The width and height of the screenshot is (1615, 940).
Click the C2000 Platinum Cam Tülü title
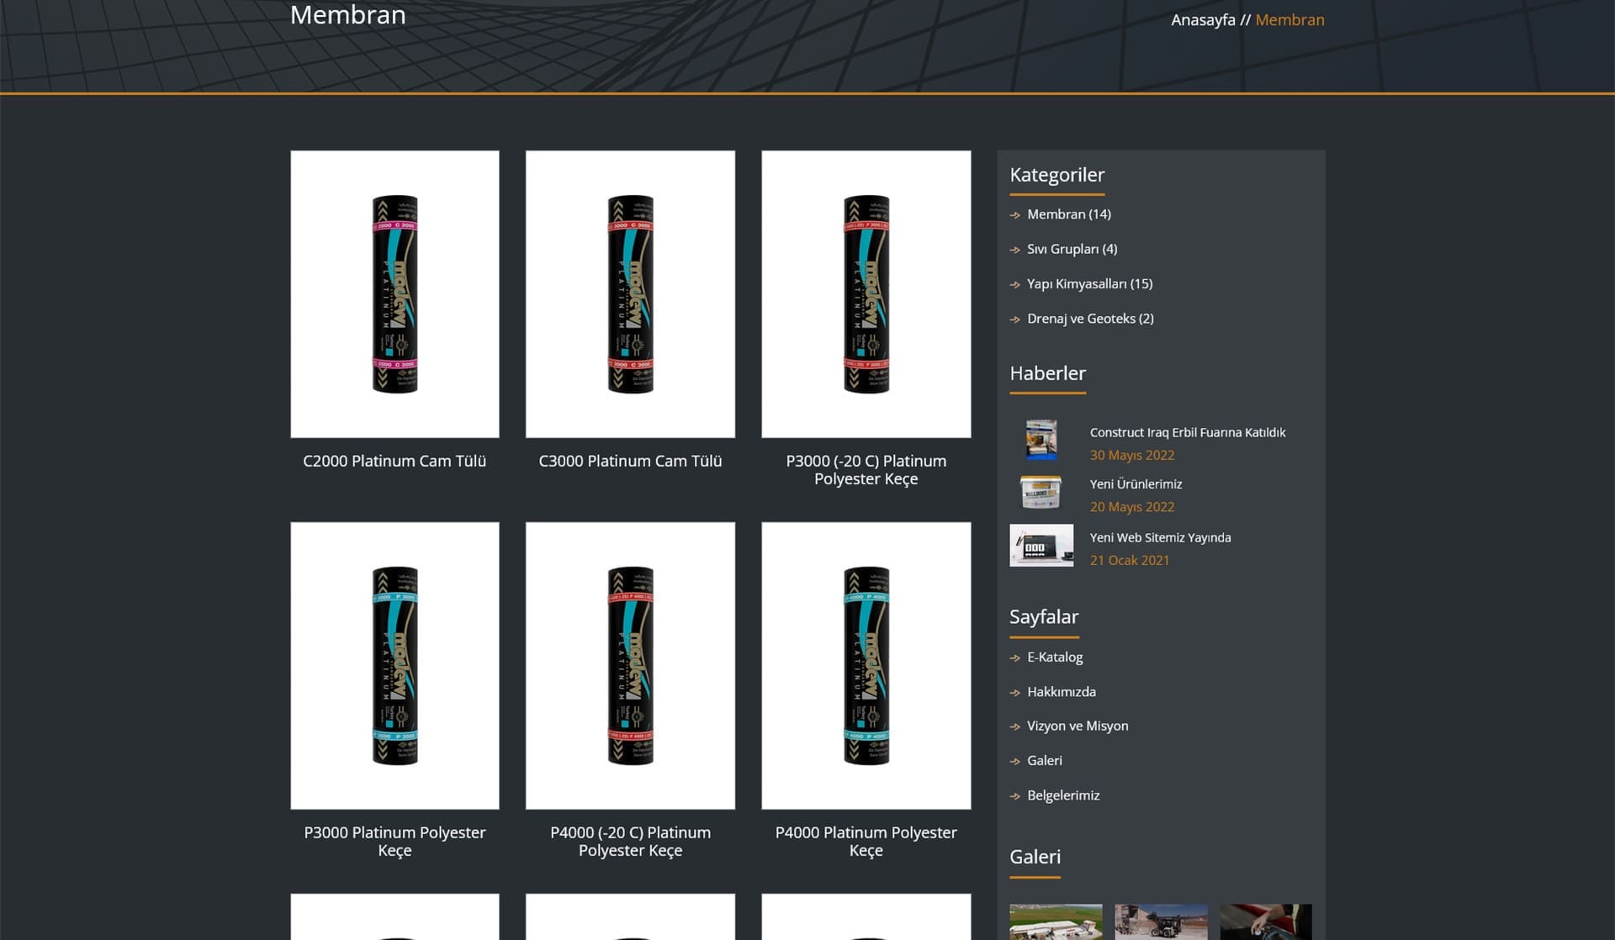point(394,461)
